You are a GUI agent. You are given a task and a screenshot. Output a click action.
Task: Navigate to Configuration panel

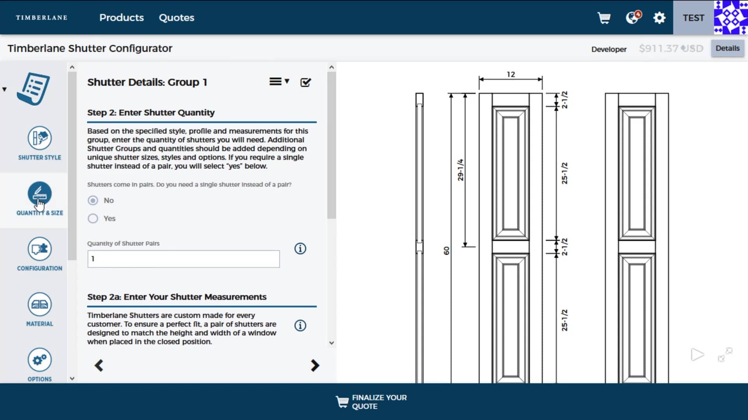click(40, 254)
